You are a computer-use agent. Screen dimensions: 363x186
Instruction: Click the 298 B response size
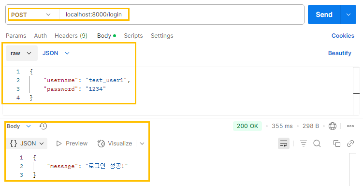tap(311, 126)
